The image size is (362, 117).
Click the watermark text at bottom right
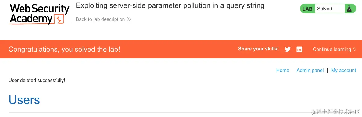[336, 112]
